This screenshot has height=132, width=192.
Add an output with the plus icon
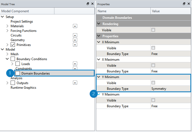coord(75,83)
